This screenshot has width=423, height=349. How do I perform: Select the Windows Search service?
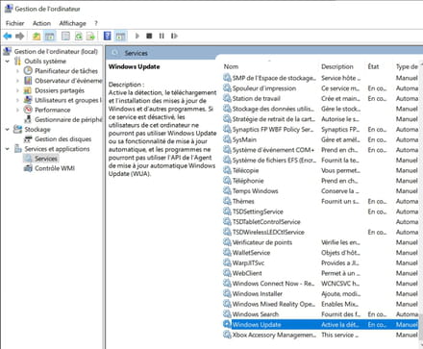coord(256,314)
